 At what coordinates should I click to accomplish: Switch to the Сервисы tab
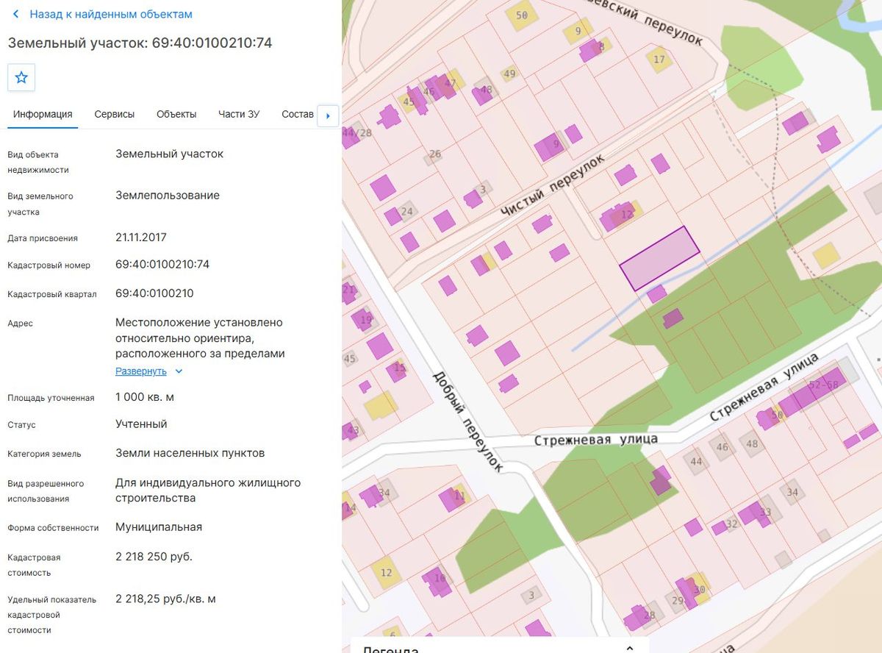tap(115, 114)
